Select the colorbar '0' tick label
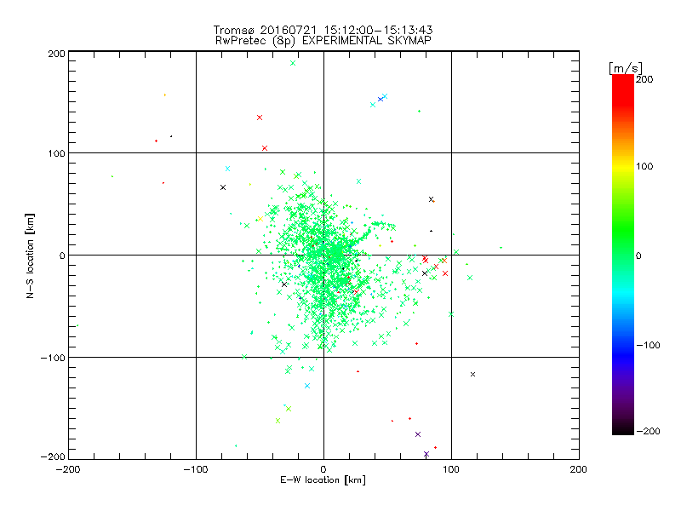Viewport: 681px width, 511px height. pos(638,255)
